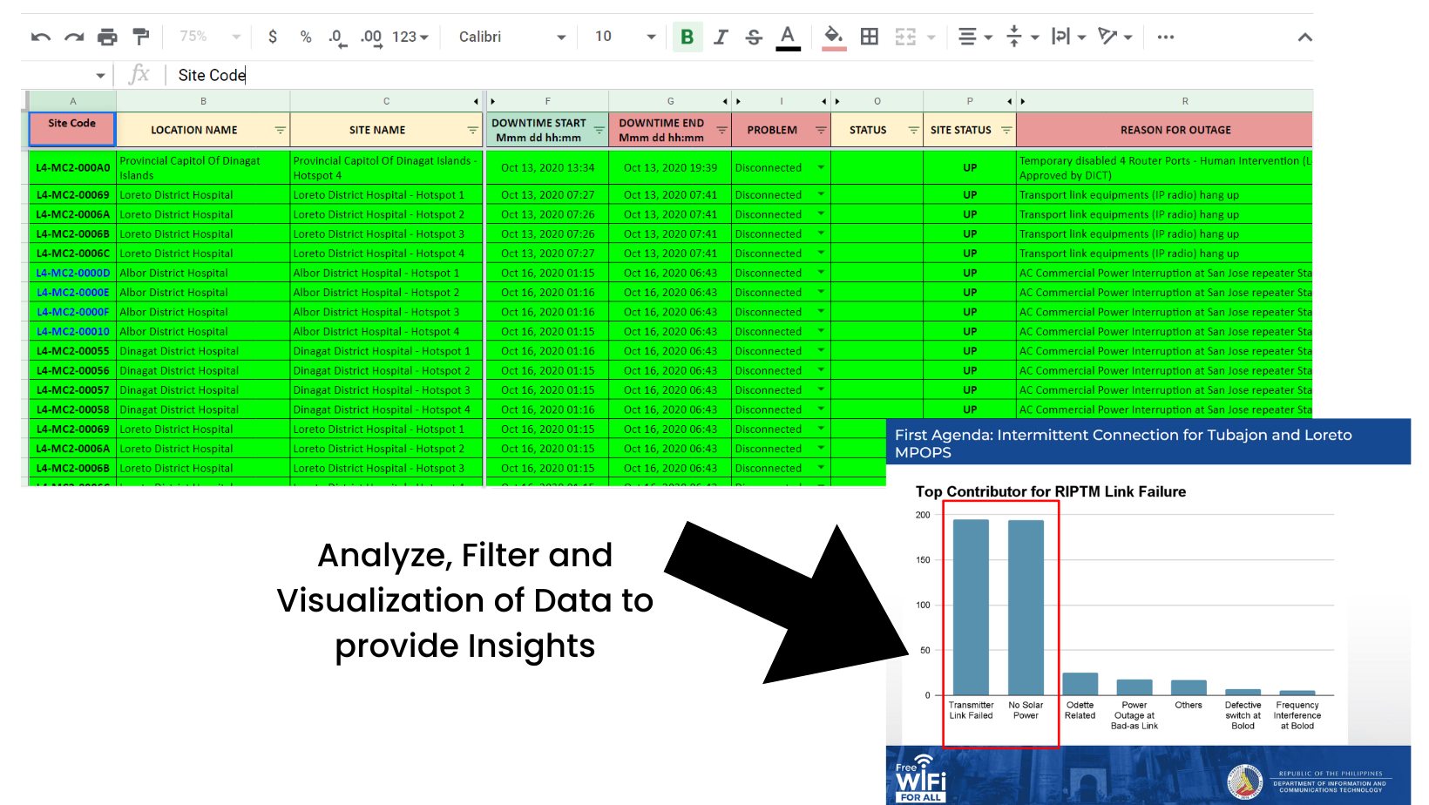Open the Calibri font dropdown
Viewport: 1429px width, 805px height.
tap(512, 37)
